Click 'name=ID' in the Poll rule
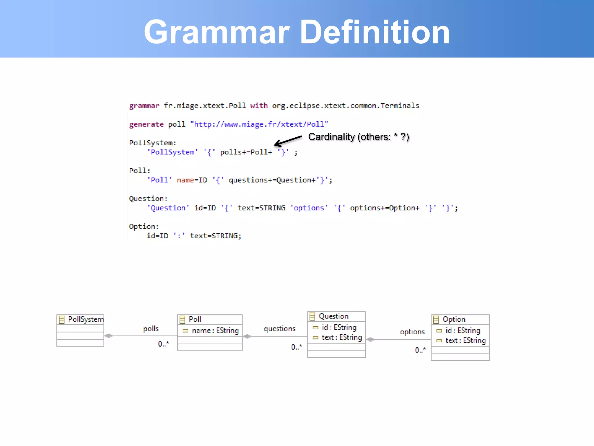 192,180
